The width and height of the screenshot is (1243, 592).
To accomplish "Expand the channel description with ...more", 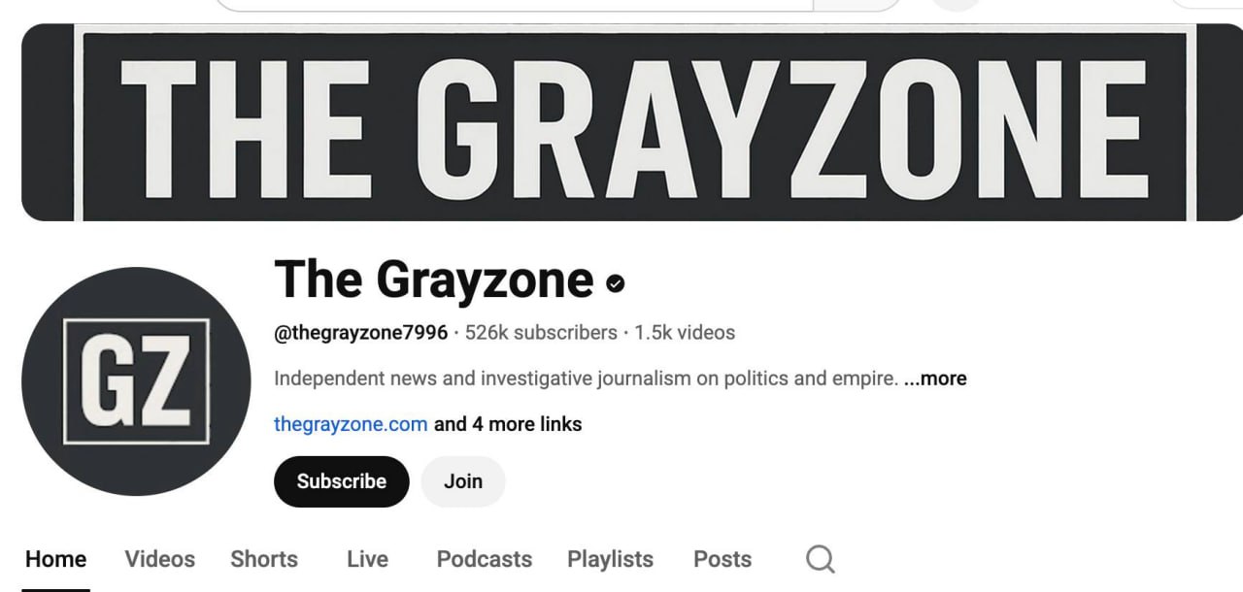I will (935, 378).
